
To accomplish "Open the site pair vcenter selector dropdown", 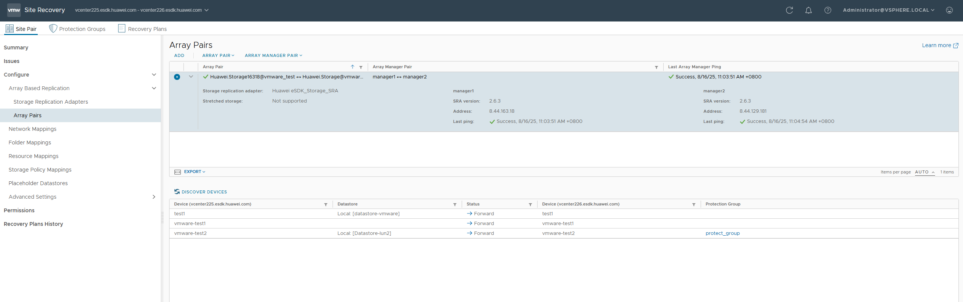I will point(142,10).
